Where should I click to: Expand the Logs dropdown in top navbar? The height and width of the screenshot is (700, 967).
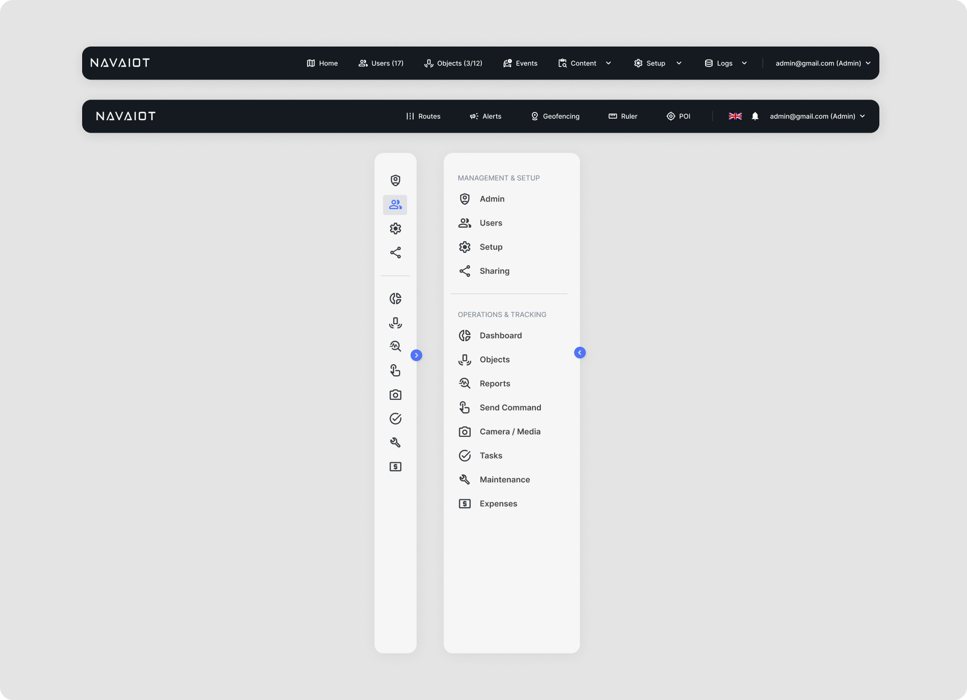click(726, 63)
